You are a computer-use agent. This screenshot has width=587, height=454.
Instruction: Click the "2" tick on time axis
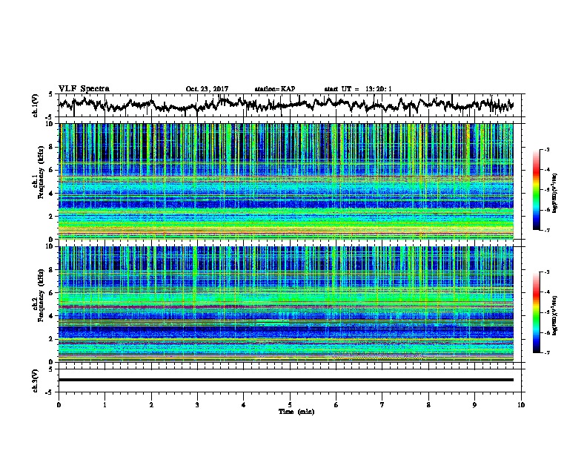[151, 405]
